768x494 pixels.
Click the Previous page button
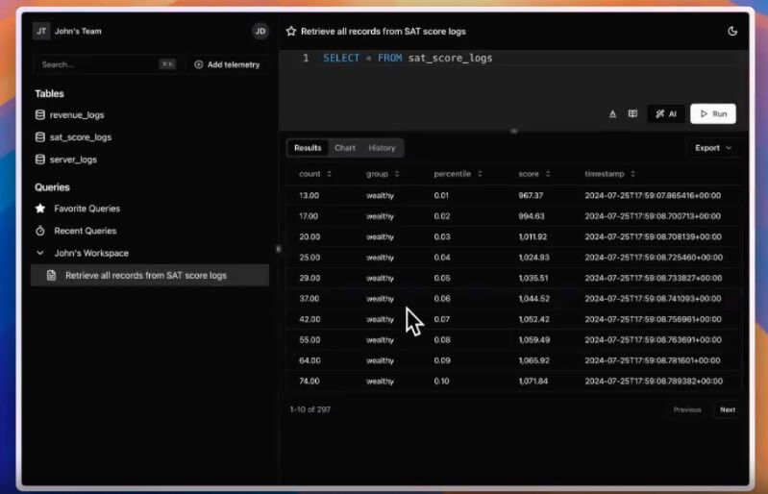click(x=687, y=409)
